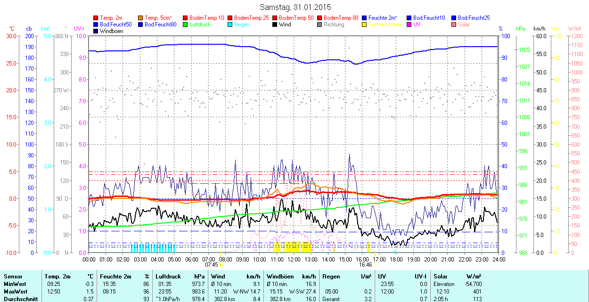Click the chart title Samstag, 31.01.2015
This screenshot has width=589, height=302.
click(295, 8)
